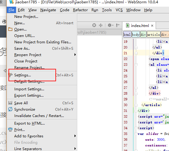The height and width of the screenshot is (151, 169).
Task: Click the hide project panel icon
Action: pyautogui.click(x=118, y=25)
